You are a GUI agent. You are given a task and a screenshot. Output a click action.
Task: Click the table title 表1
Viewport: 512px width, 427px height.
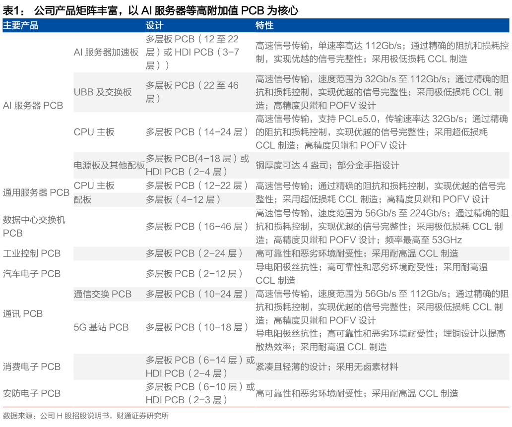click(11, 8)
